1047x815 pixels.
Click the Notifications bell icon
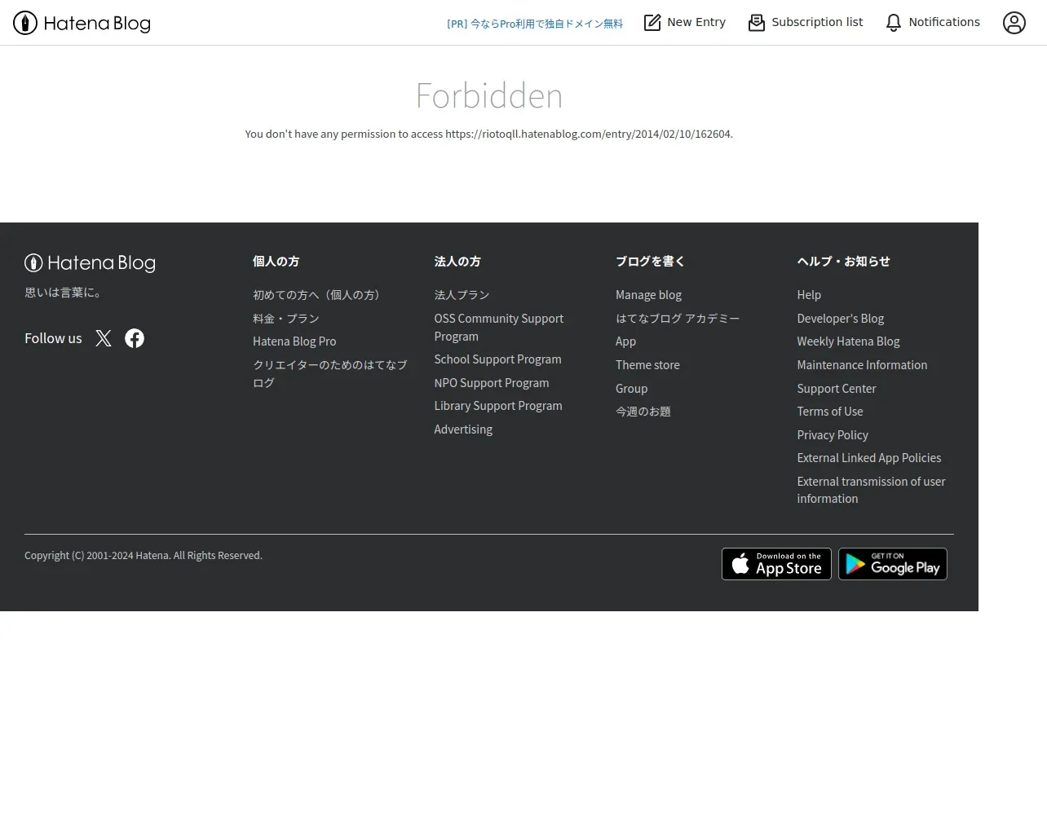tap(894, 23)
